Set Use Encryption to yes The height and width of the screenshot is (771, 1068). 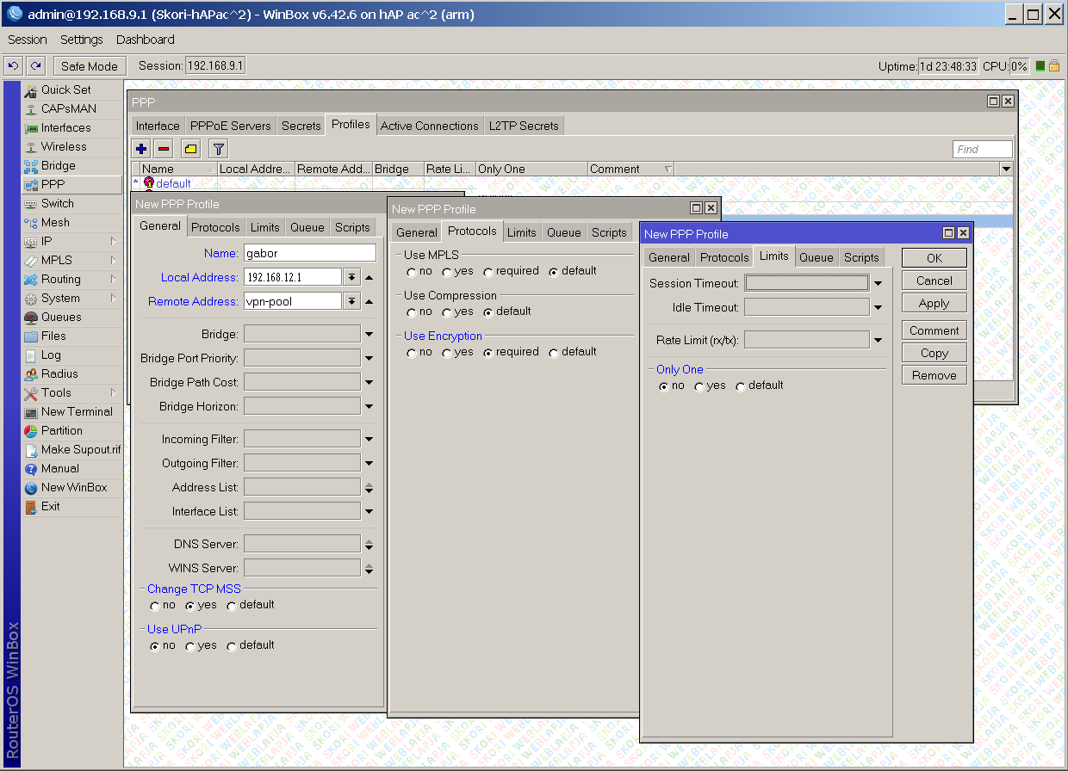[447, 353]
